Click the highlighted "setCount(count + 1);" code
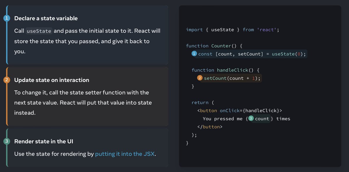Screen dimensions: 349x172 (232, 78)
